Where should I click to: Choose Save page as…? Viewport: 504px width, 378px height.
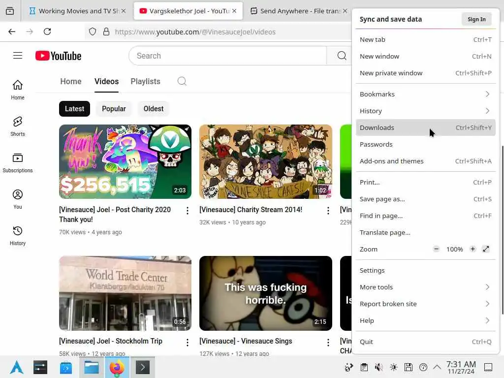tap(425, 199)
